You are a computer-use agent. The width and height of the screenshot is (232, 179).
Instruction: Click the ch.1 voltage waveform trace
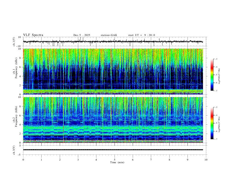[x=113, y=42]
